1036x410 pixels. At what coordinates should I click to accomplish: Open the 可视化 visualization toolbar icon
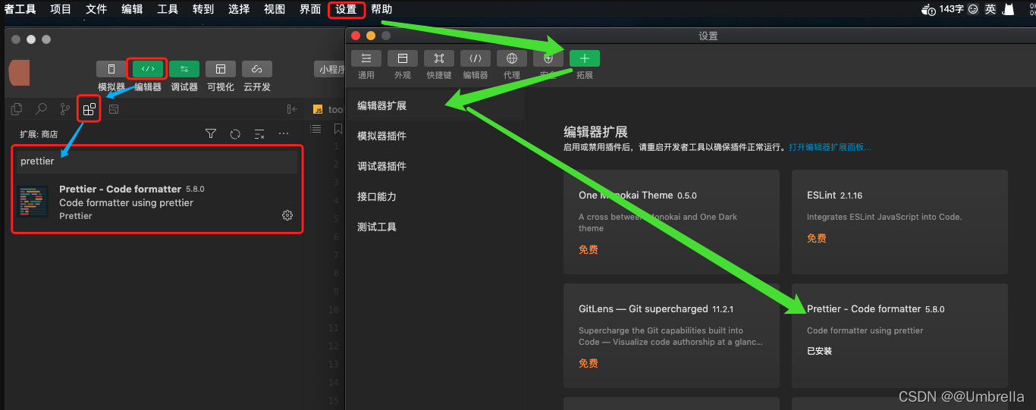pyautogui.click(x=221, y=69)
